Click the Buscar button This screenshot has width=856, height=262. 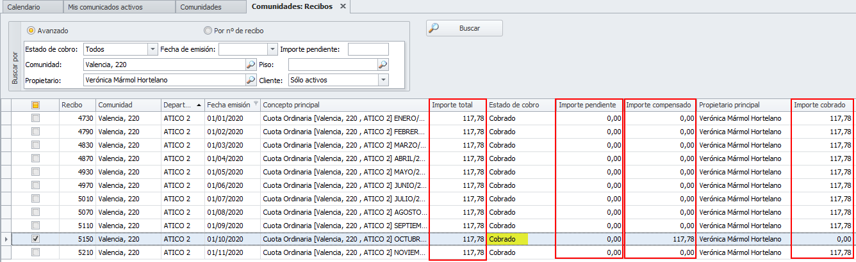[x=465, y=28]
